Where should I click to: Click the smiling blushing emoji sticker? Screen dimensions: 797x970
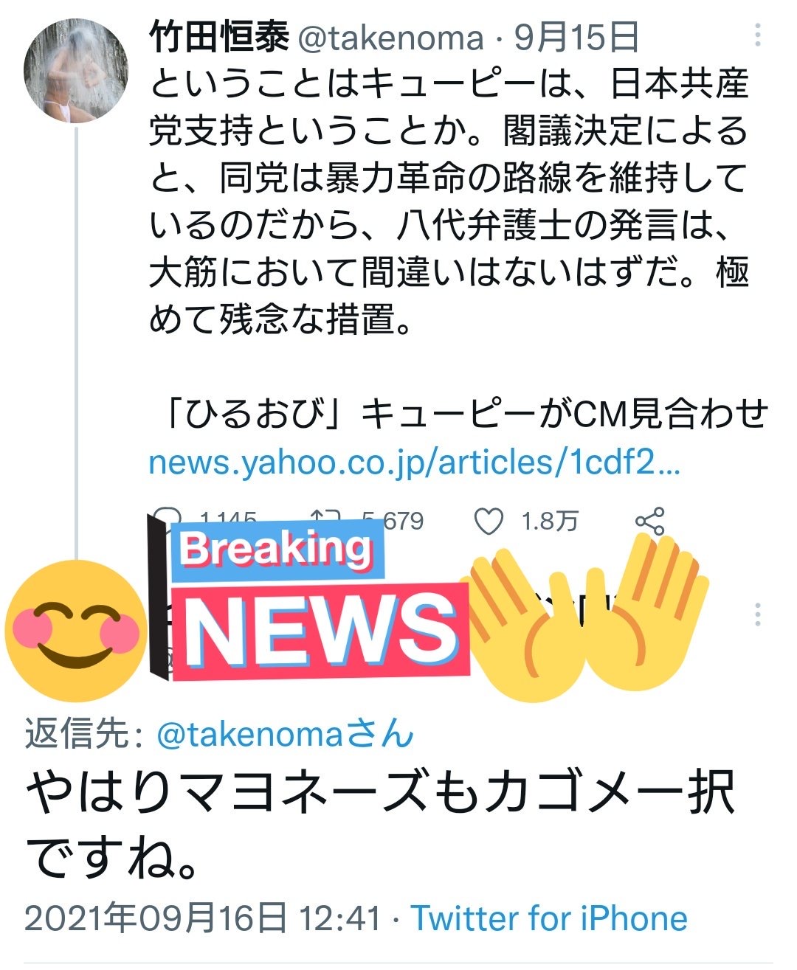click(75, 631)
